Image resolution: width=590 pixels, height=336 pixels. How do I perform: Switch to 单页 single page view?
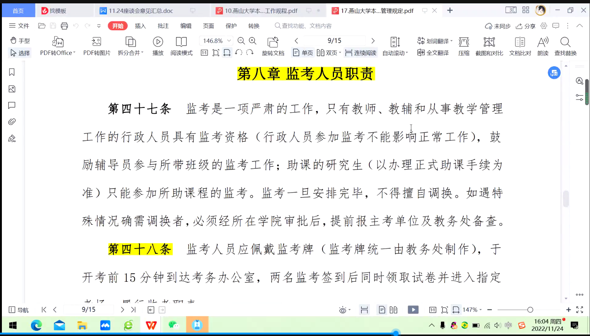pyautogui.click(x=303, y=53)
